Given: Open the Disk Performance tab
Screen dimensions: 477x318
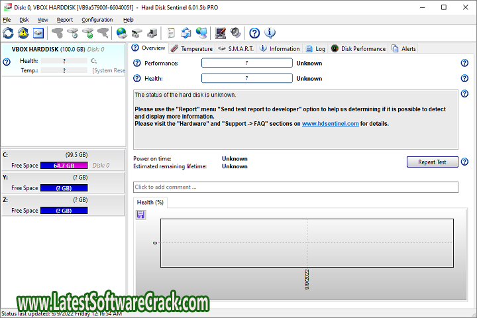Looking at the screenshot, I should 358,48.
